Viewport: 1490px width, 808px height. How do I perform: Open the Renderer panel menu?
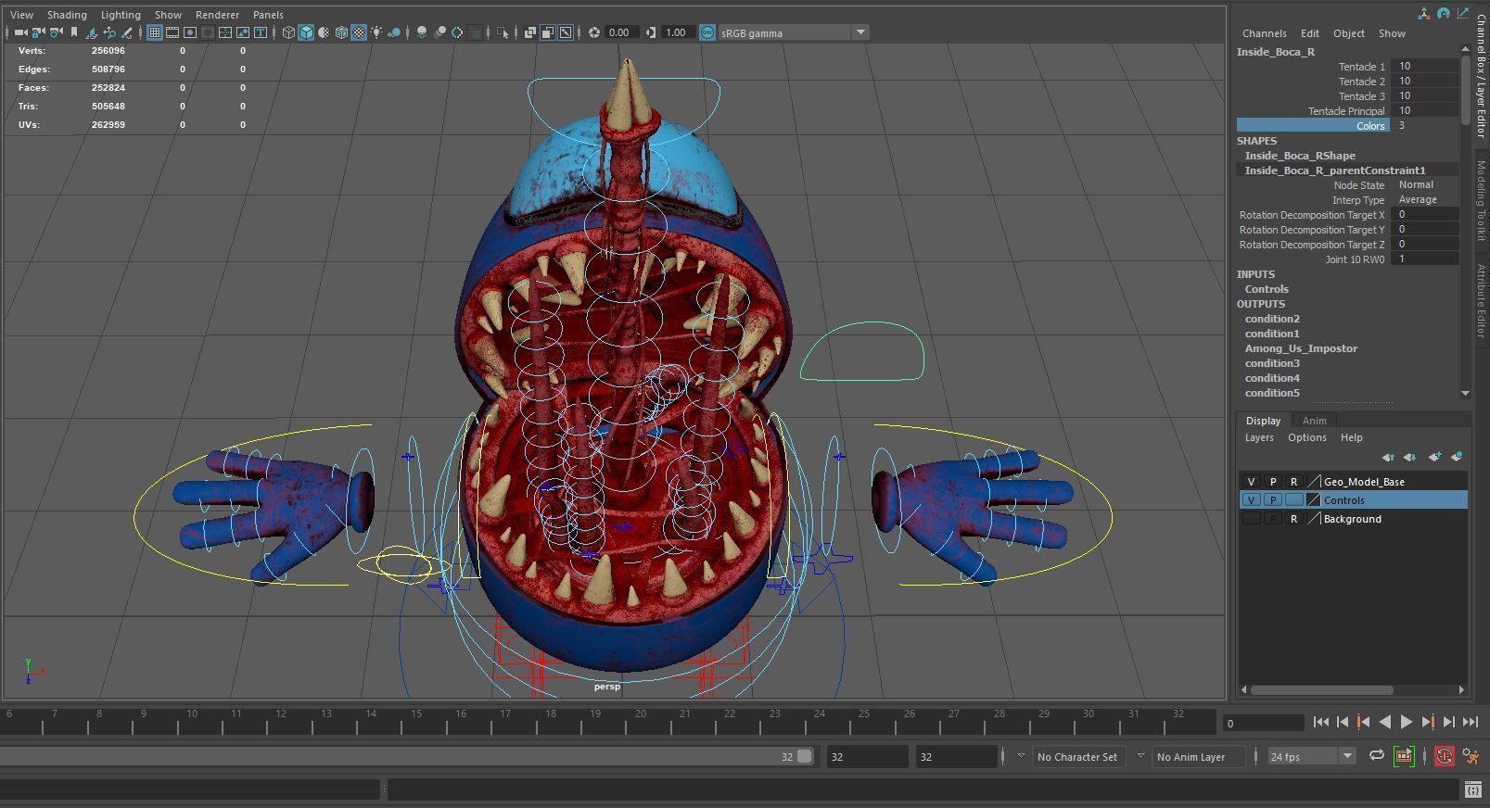tap(218, 15)
